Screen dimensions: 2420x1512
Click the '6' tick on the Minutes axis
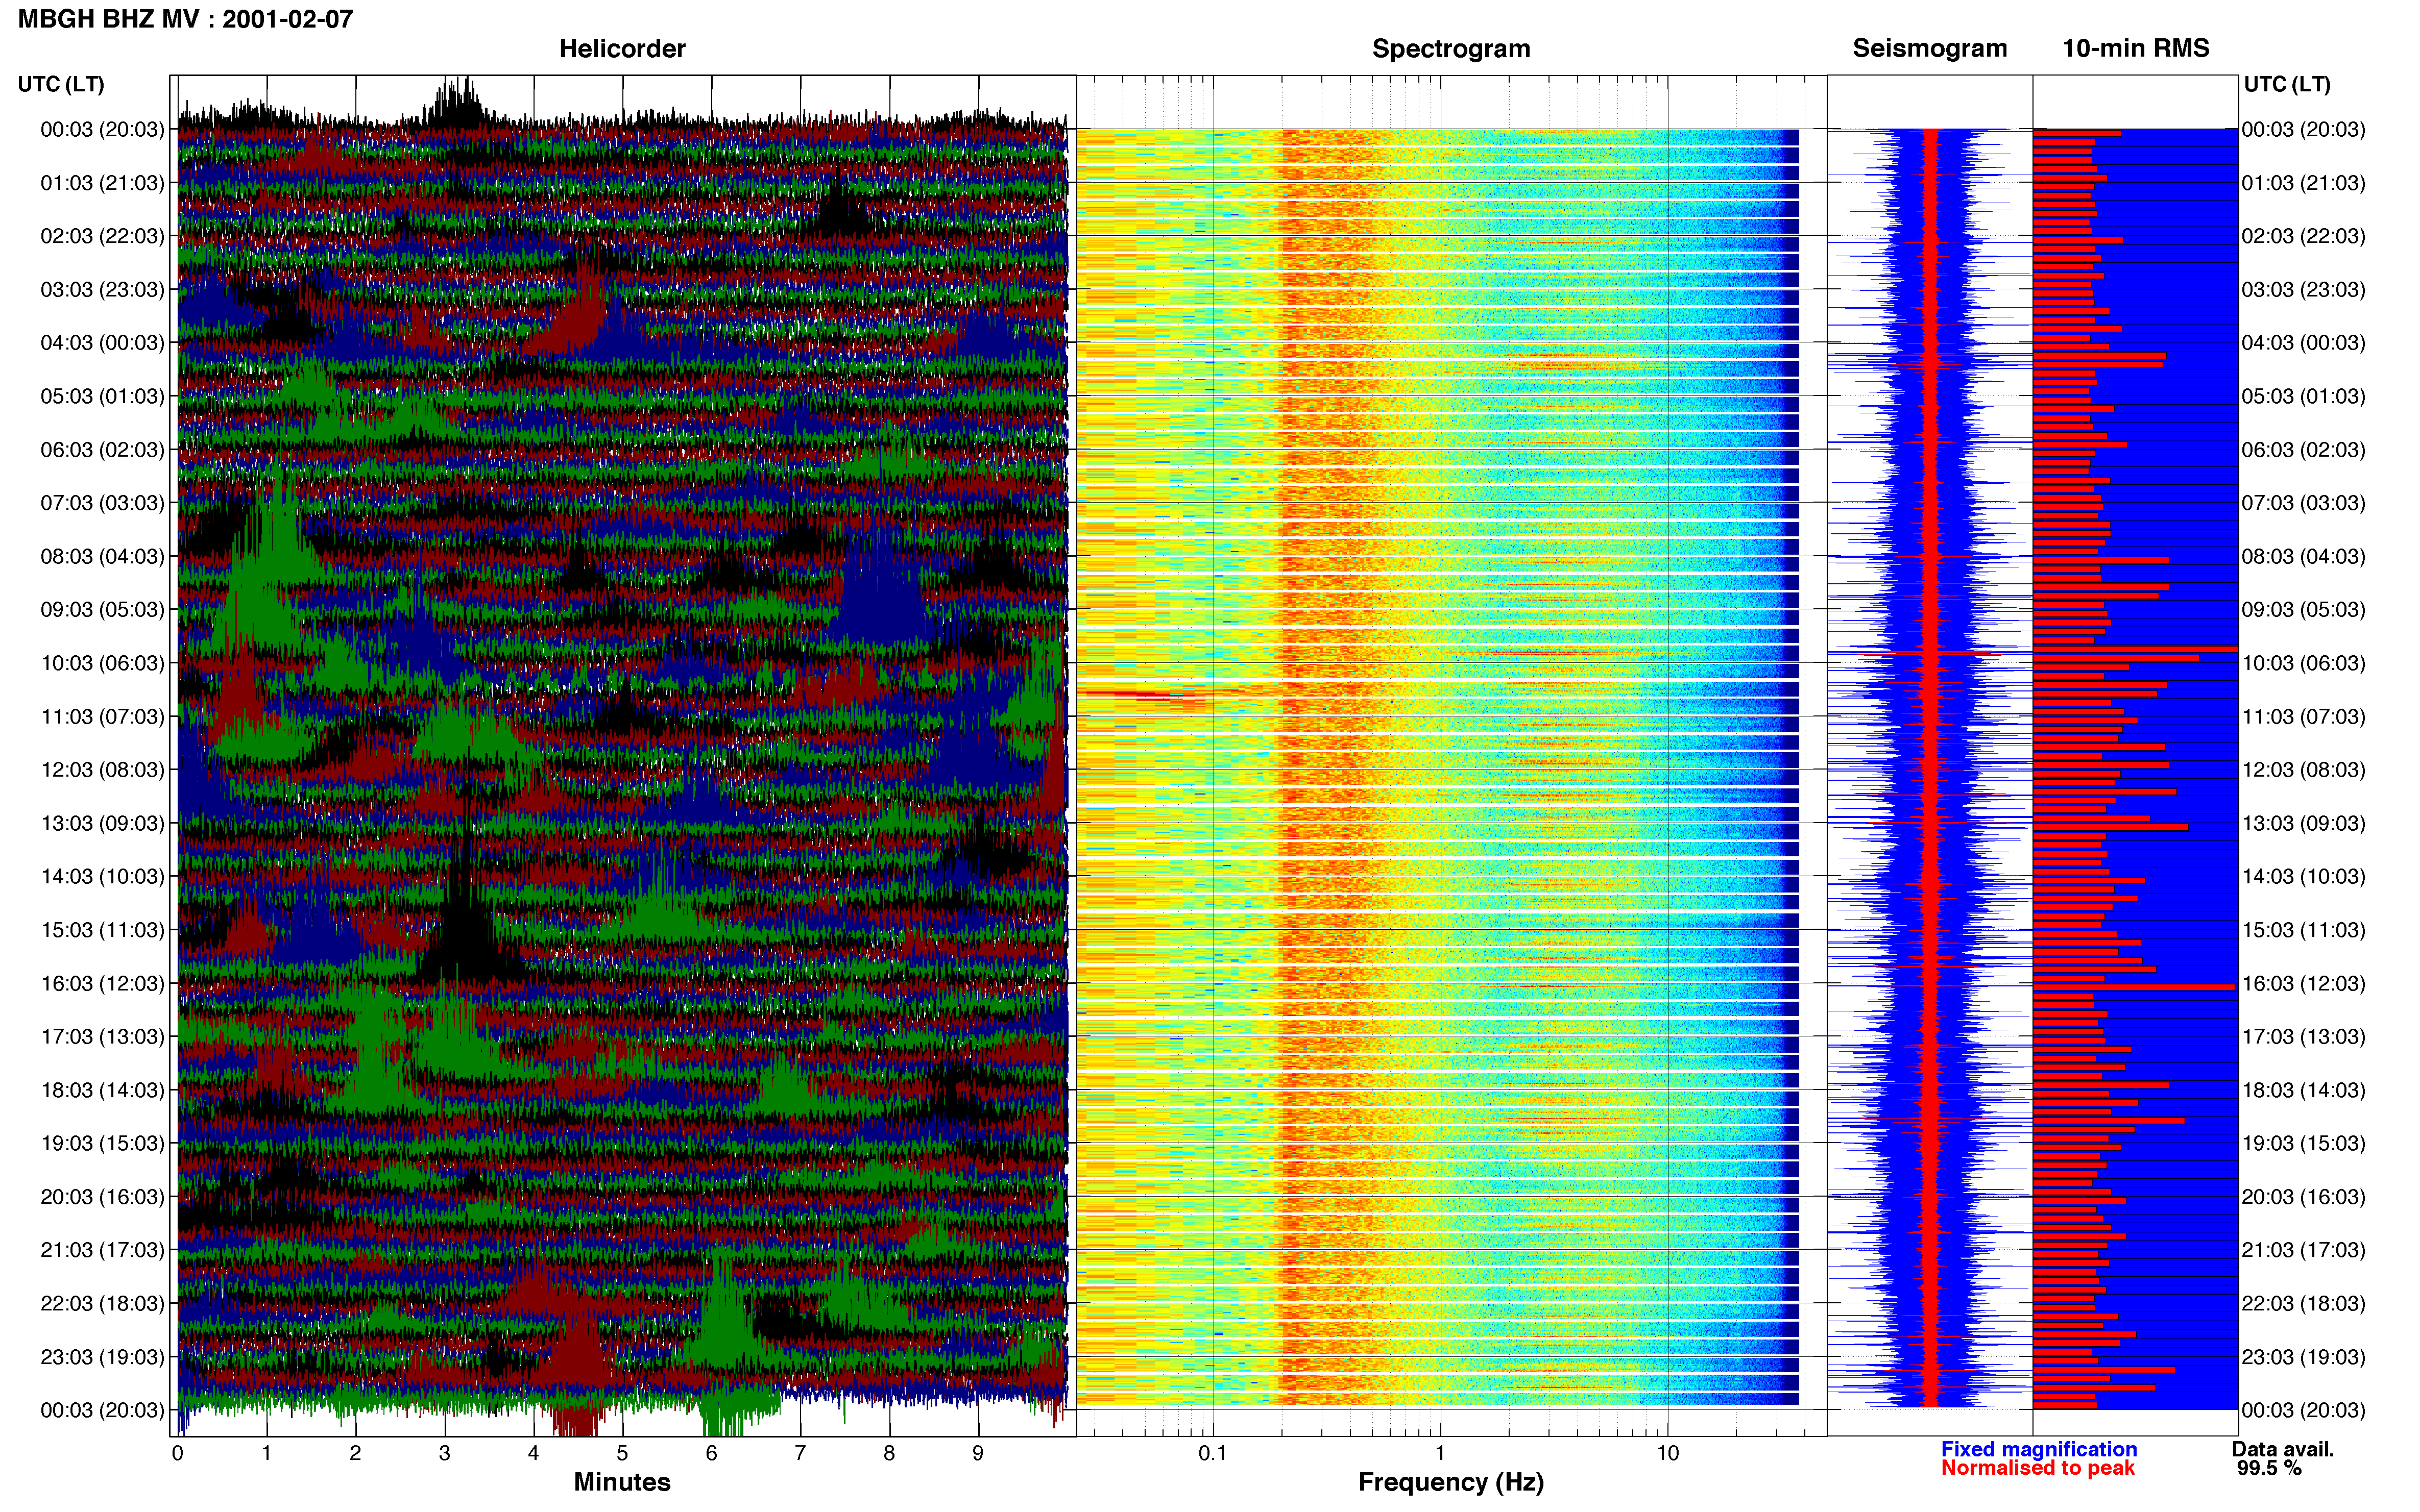[x=711, y=1453]
